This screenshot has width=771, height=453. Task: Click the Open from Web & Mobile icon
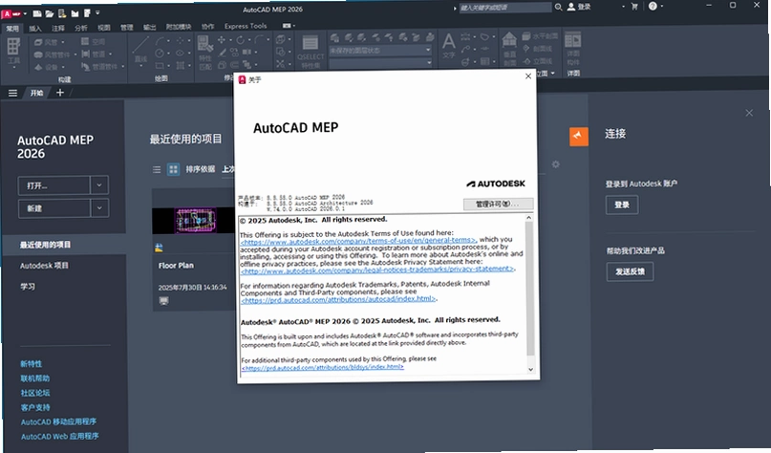click(62, 13)
